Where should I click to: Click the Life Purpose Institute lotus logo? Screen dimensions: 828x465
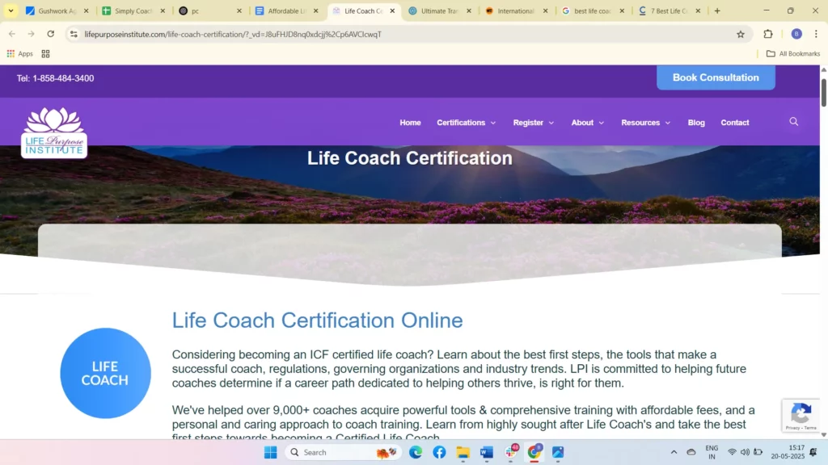[53, 132]
